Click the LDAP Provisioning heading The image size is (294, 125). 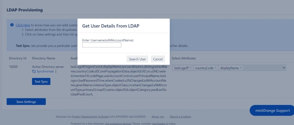(x=25, y=10)
